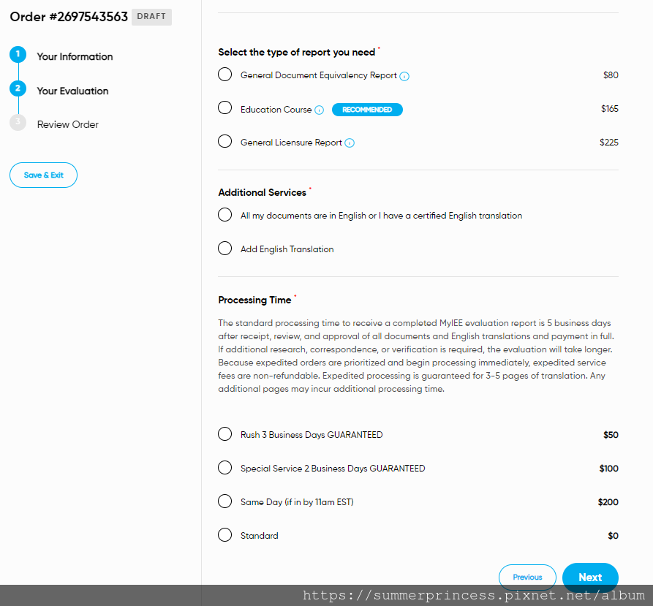Select General Licensure Report radio button
Image resolution: width=653 pixels, height=606 pixels.
tap(225, 141)
